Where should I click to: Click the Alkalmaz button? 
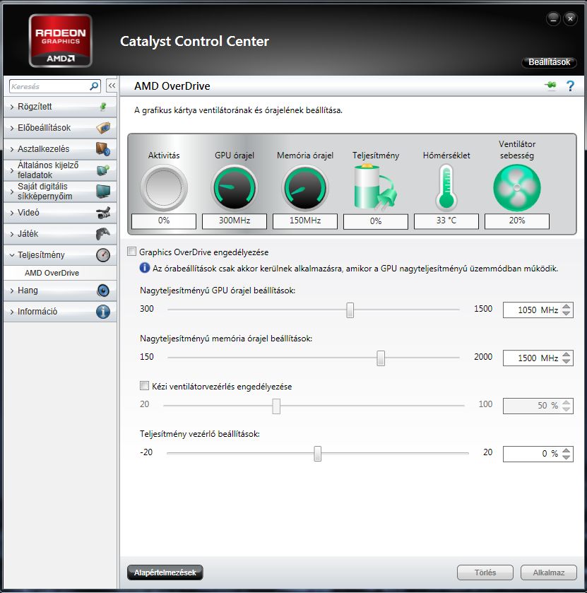549,573
